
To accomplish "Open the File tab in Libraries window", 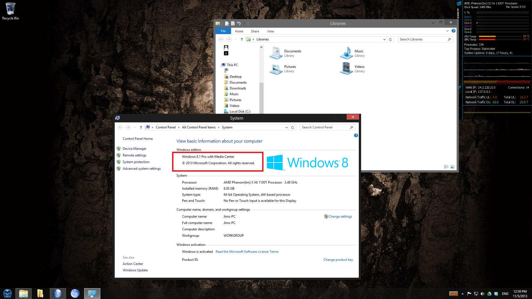I will (223, 31).
